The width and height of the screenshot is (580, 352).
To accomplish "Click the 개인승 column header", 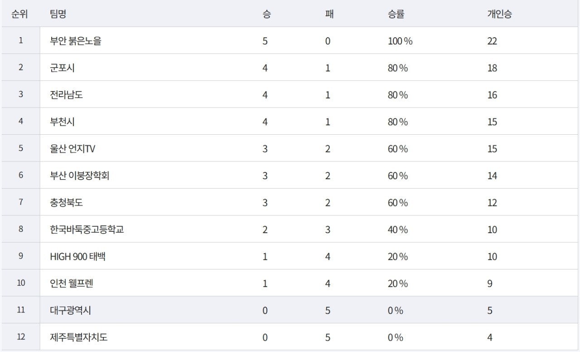I will tap(499, 14).
